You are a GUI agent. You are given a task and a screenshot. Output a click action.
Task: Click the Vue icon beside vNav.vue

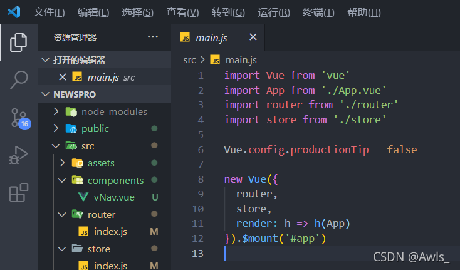click(83, 197)
